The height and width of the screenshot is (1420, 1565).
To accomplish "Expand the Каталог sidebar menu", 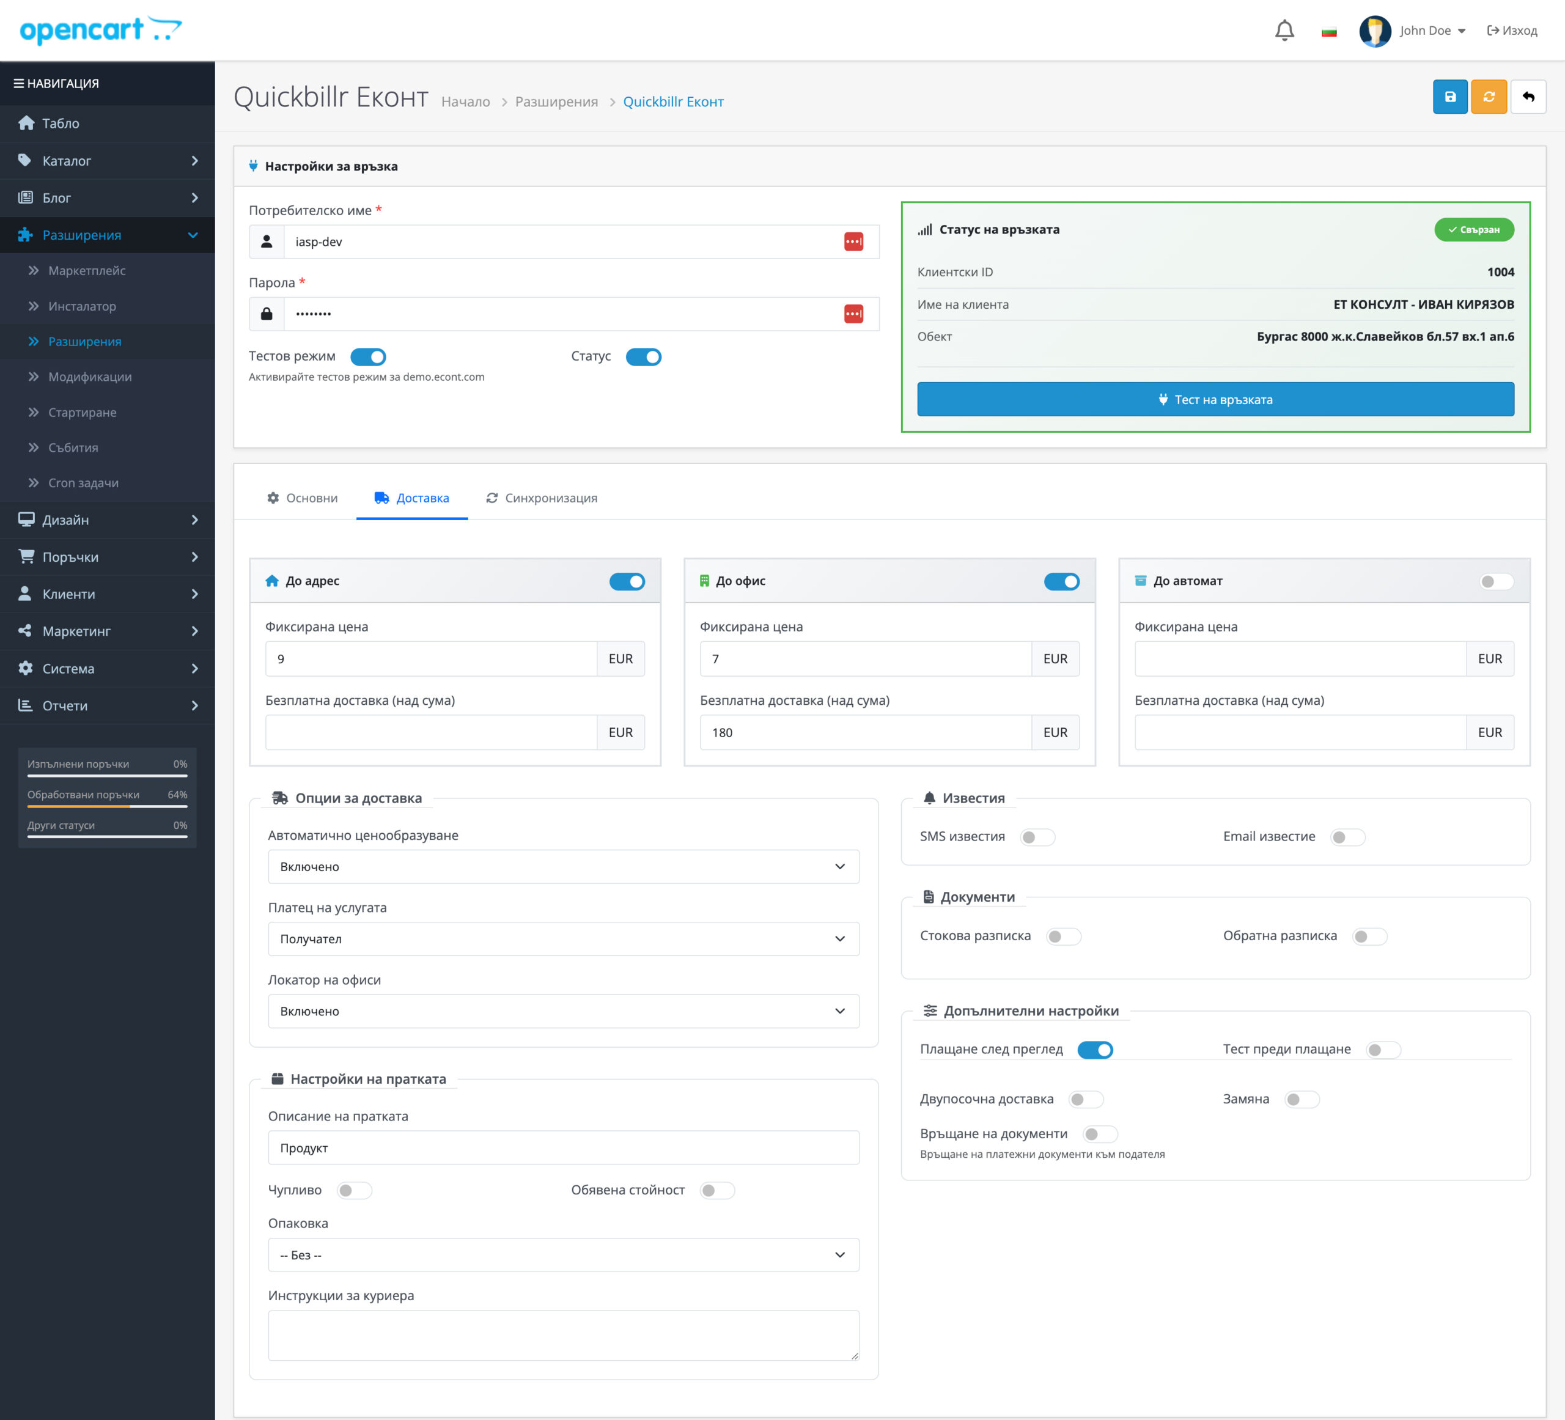I will pyautogui.click(x=107, y=161).
